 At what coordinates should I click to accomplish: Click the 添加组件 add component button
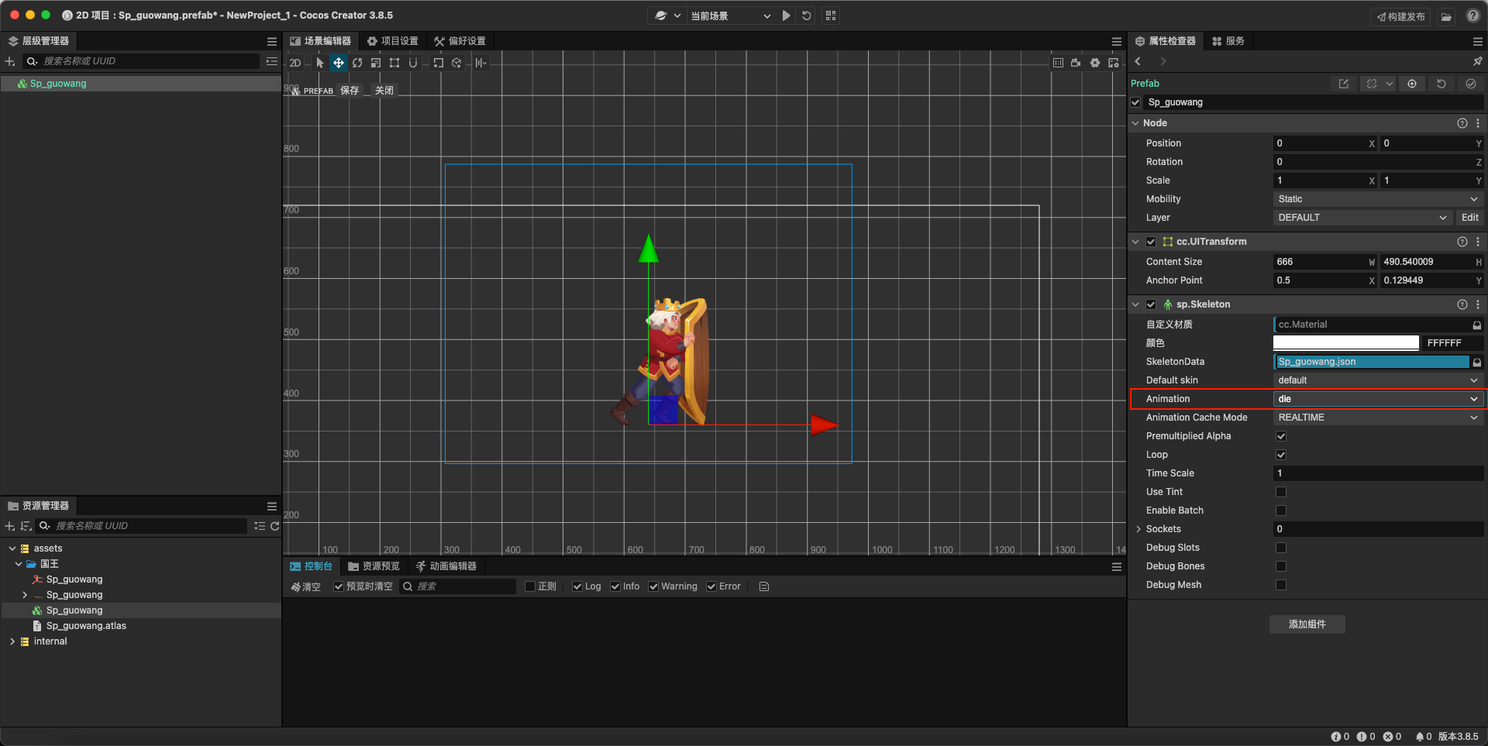click(1307, 624)
